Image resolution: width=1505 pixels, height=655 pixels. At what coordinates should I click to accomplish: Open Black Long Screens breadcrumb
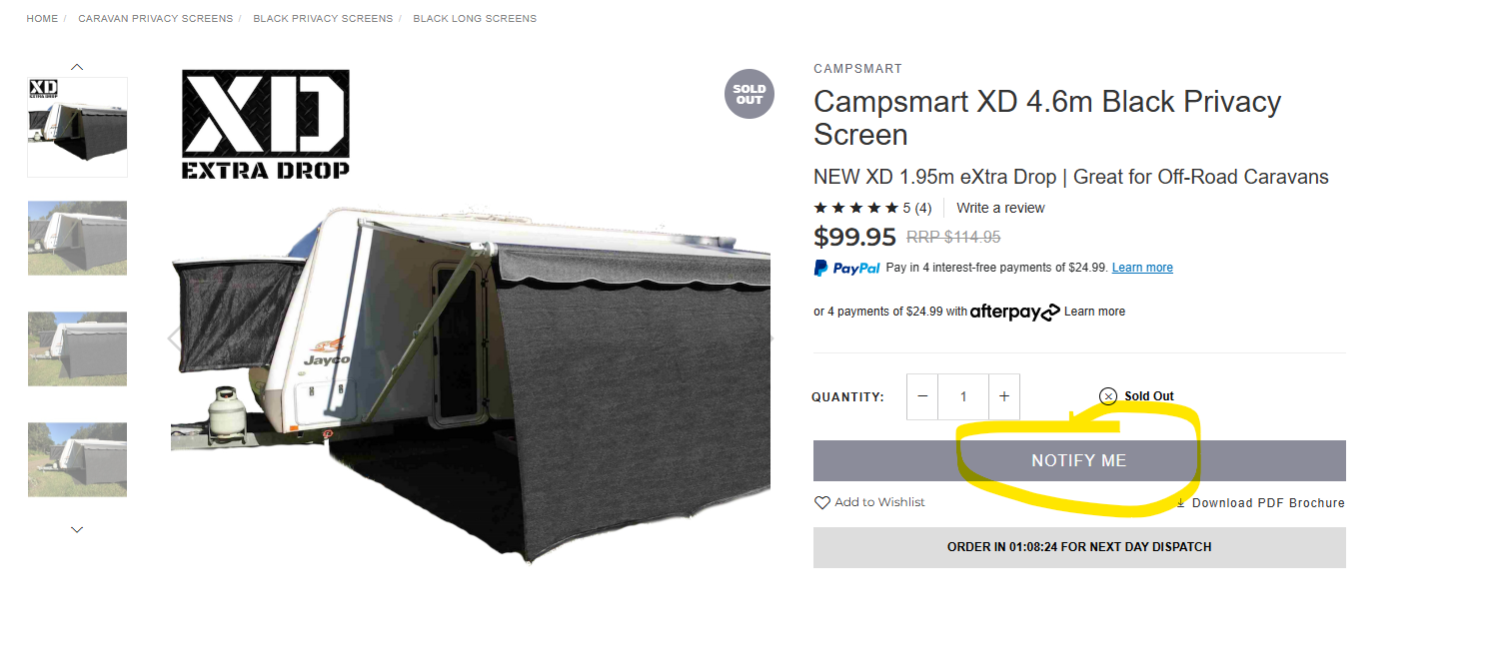[x=475, y=18]
